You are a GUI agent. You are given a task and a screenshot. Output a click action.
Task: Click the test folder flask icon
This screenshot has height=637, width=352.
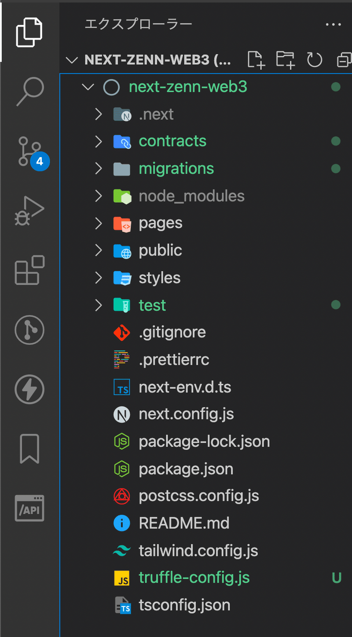[x=122, y=305]
